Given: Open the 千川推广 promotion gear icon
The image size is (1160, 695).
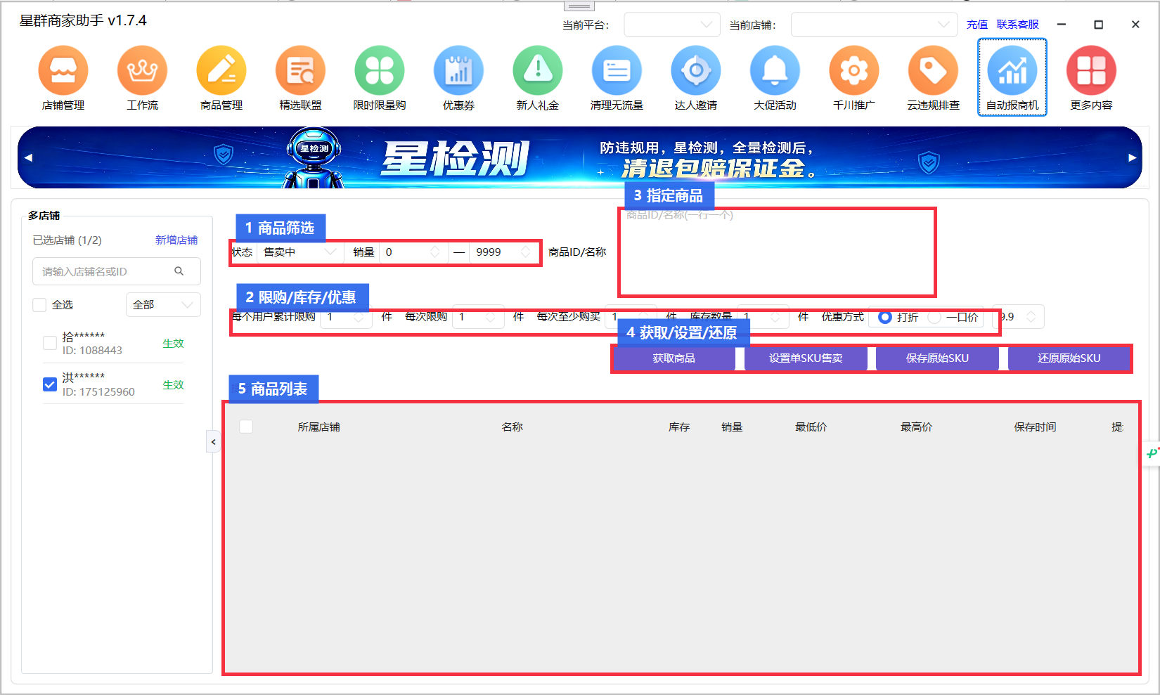Looking at the screenshot, I should 854,70.
